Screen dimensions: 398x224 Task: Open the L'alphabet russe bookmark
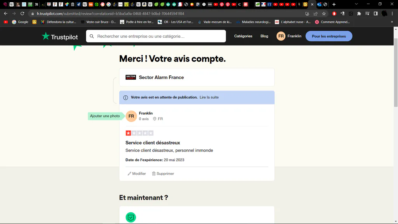tap(293, 22)
